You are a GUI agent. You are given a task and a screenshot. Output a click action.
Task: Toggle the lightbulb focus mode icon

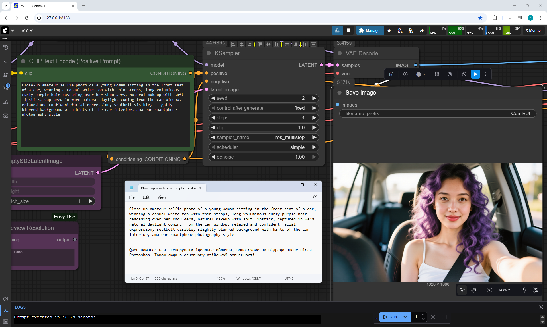pyautogui.click(x=524, y=290)
